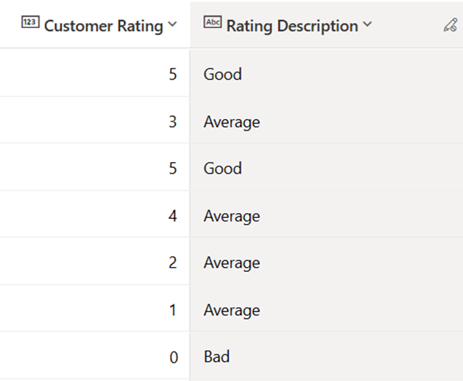Select the rating cell showing 2
This screenshot has height=381, width=463.
tap(95, 261)
